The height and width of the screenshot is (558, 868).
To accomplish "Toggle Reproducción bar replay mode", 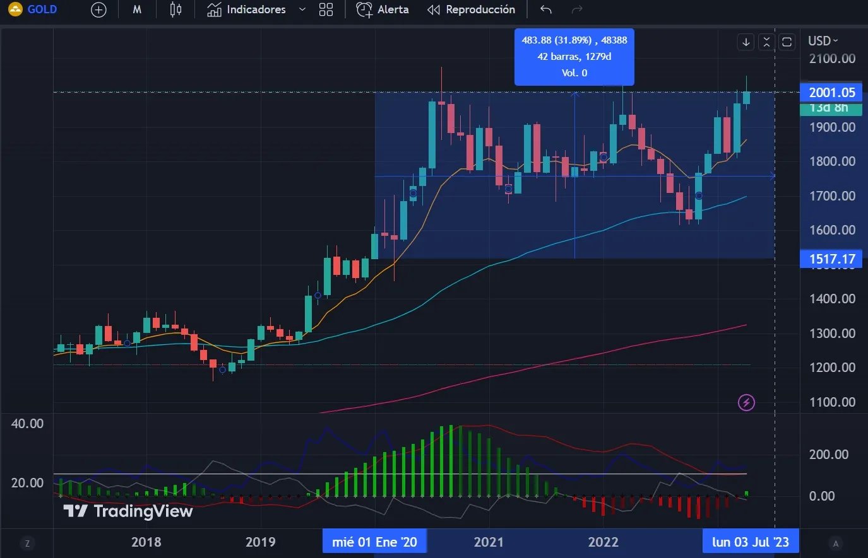I will (x=471, y=9).
